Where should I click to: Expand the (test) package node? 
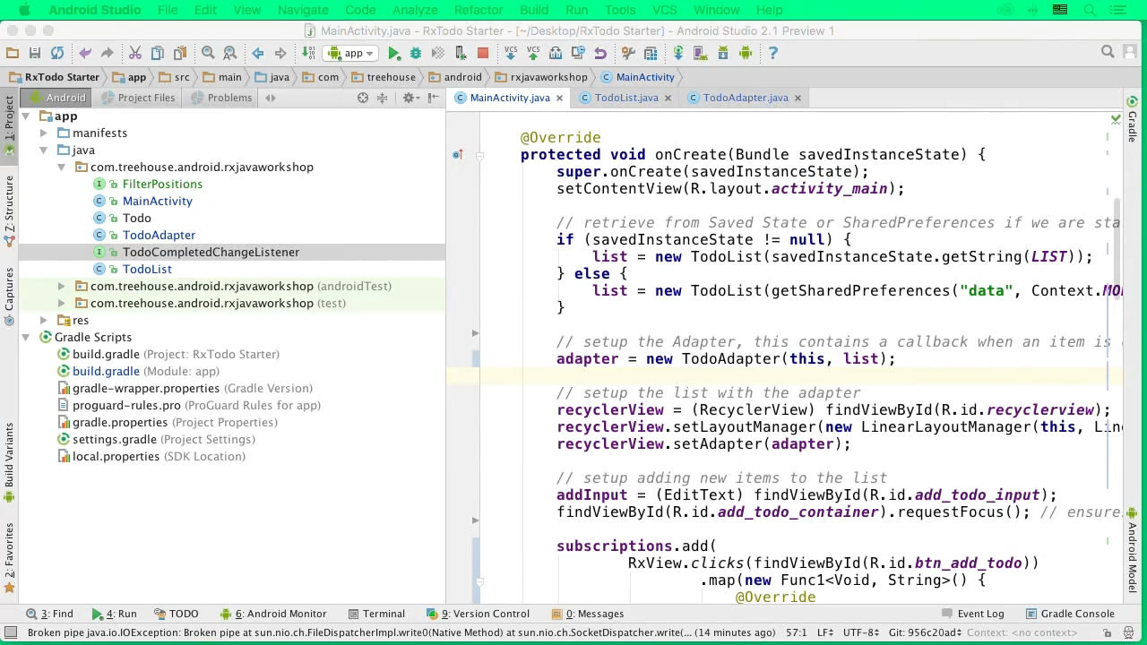click(x=61, y=303)
